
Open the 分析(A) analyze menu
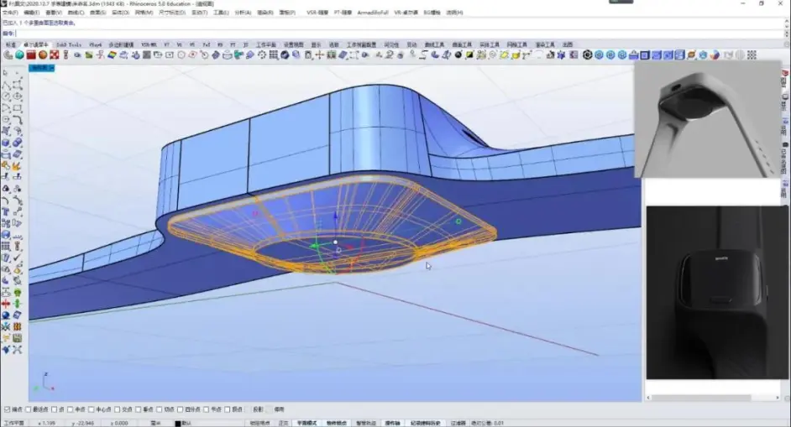click(243, 12)
